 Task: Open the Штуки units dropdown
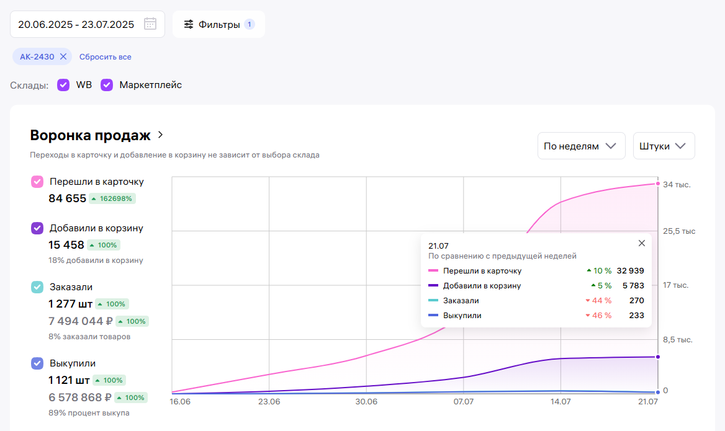tap(663, 146)
